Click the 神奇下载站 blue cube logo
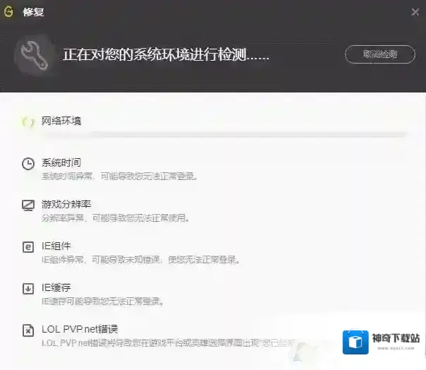Image resolution: width=426 pixels, height=370 pixels. (356, 342)
